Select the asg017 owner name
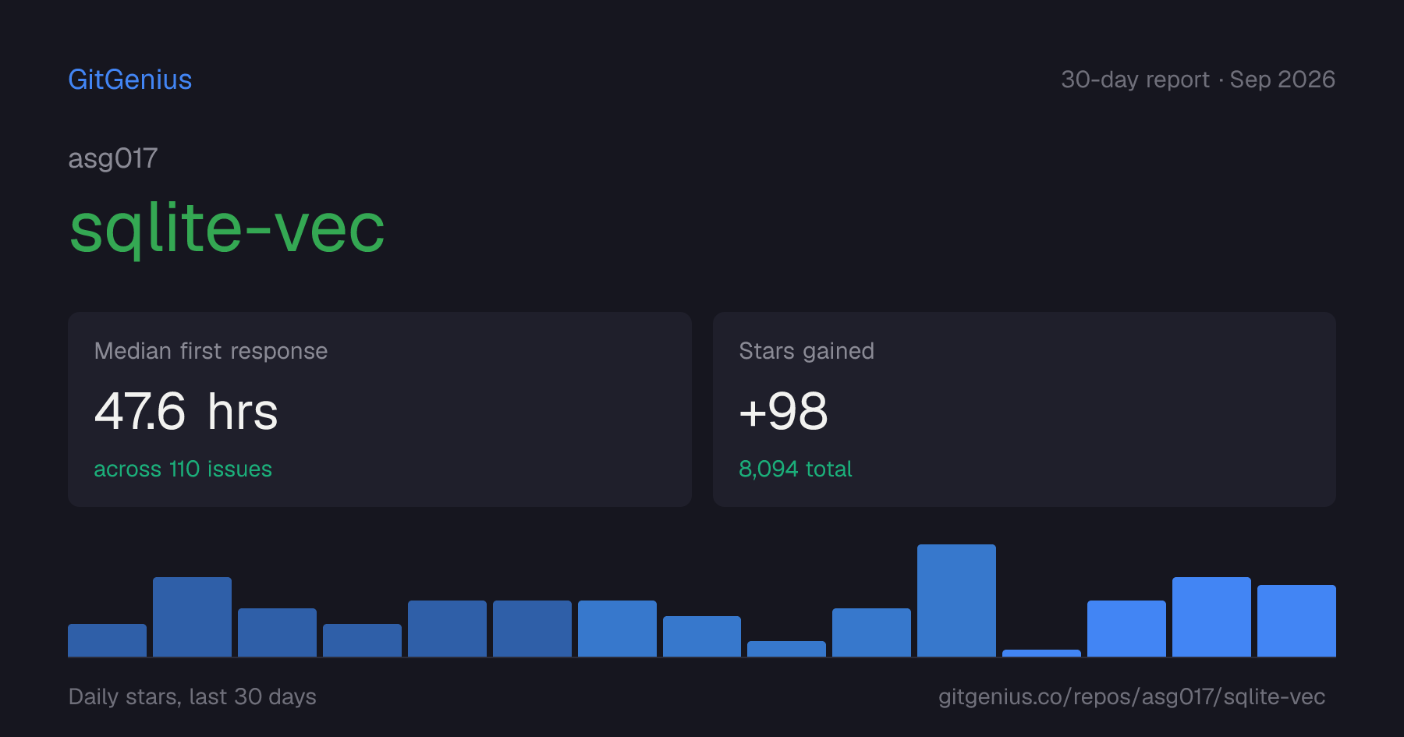Image resolution: width=1404 pixels, height=737 pixels. coord(113,159)
